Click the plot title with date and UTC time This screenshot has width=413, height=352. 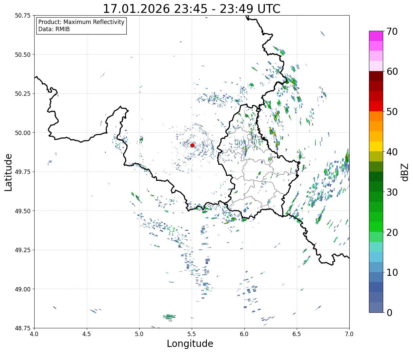pyautogui.click(x=192, y=9)
